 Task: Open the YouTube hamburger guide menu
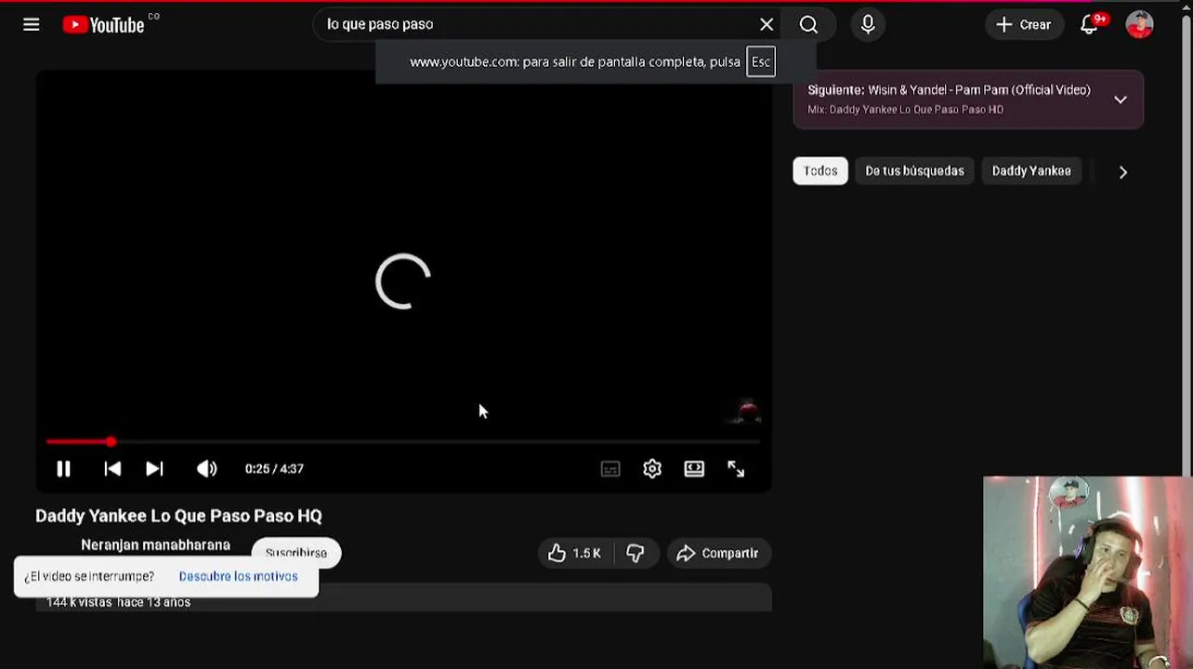32,25
